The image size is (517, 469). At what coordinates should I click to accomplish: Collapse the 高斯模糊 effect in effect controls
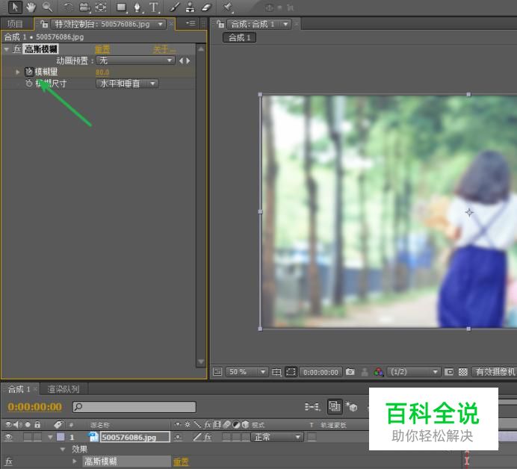click(6, 49)
